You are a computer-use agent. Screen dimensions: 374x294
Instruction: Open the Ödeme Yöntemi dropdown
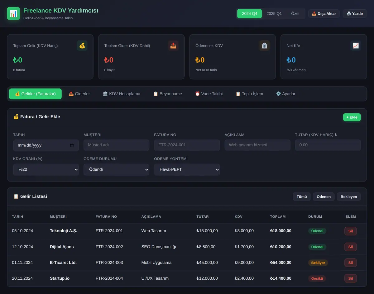187,170
